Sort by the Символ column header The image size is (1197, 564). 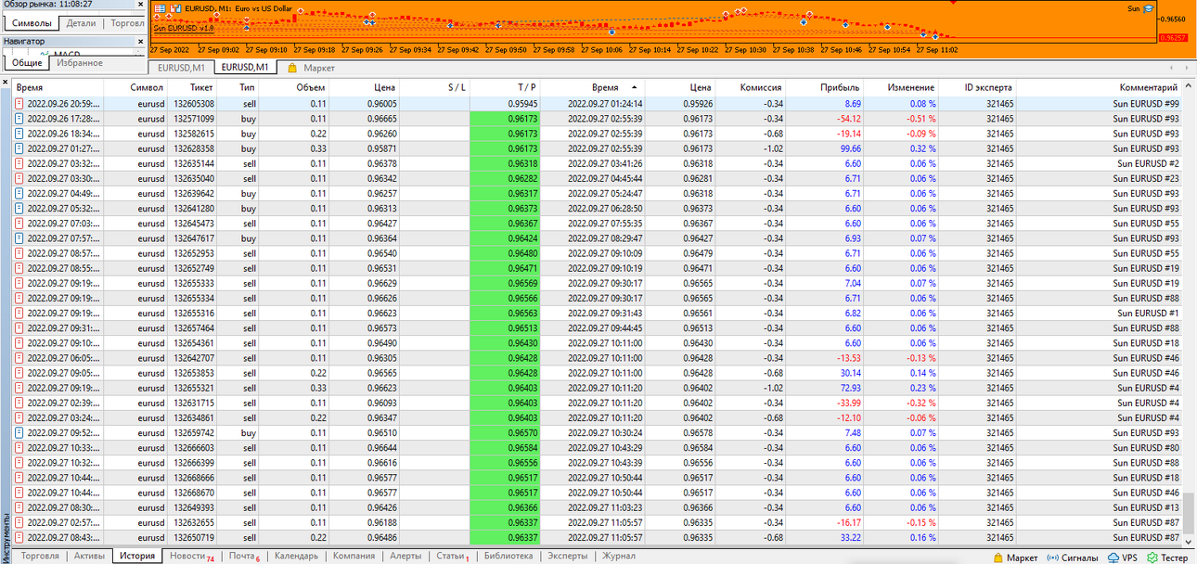pos(135,87)
